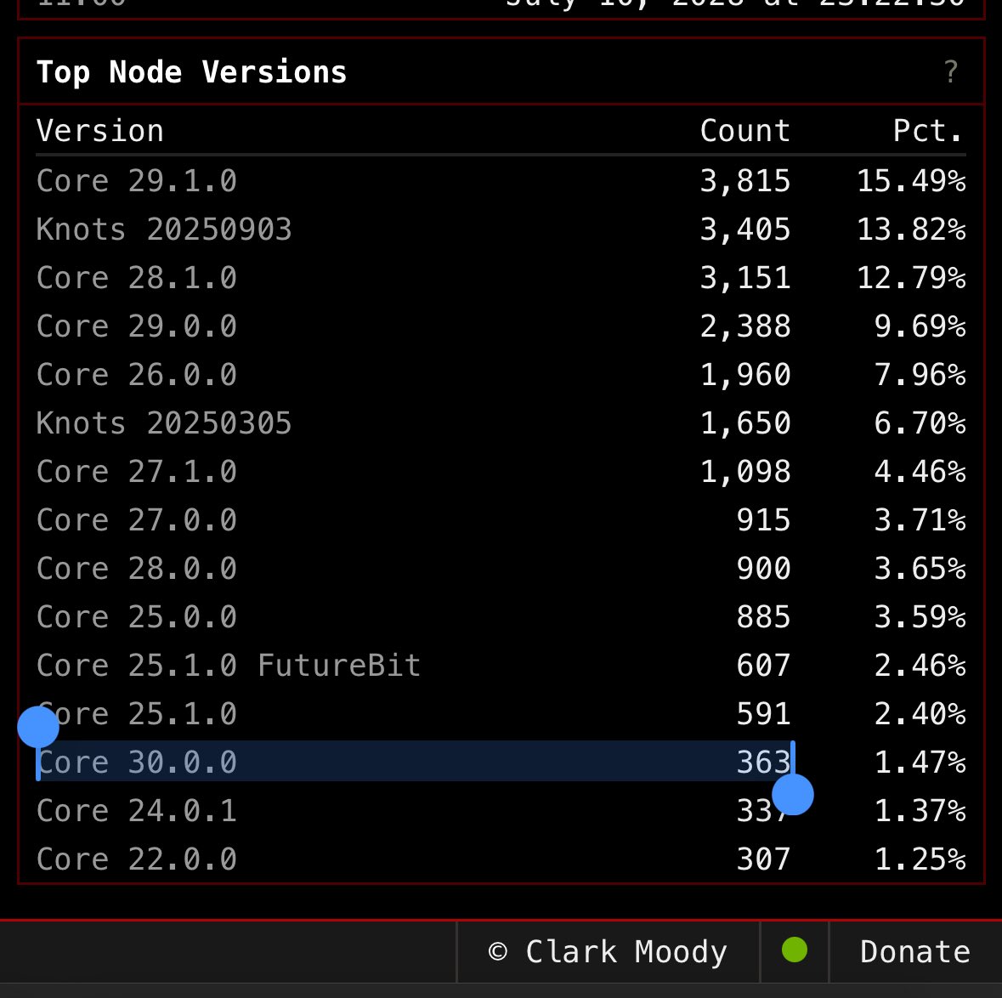Click the count value 1,098
1002x998 pixels.
[745, 472]
